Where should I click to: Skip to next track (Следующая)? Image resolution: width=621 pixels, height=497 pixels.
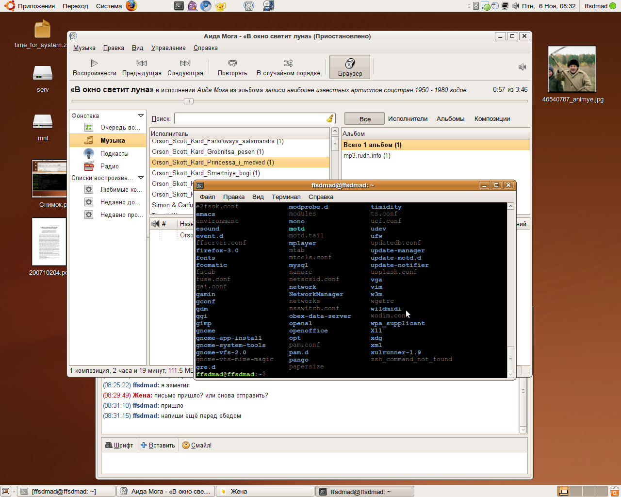tap(185, 67)
